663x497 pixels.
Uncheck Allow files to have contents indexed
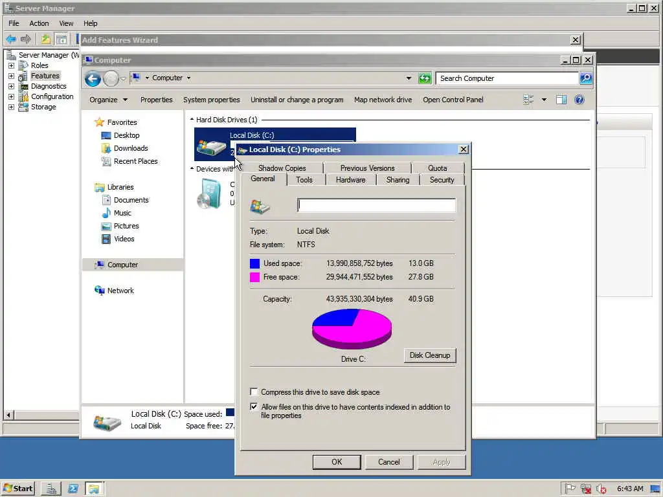pyautogui.click(x=254, y=406)
